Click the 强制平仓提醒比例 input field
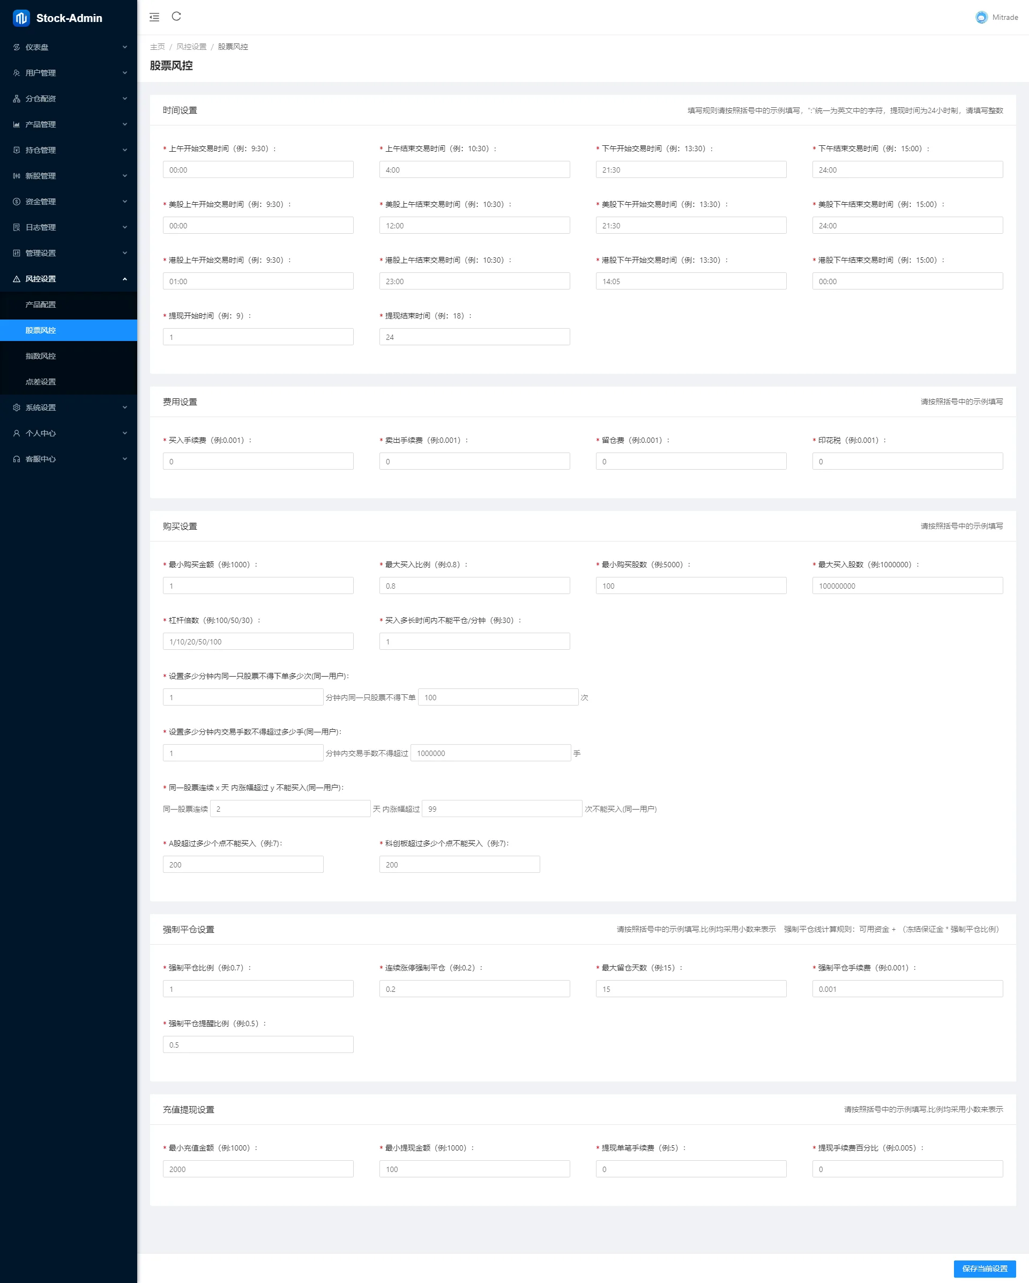Image resolution: width=1029 pixels, height=1283 pixels. point(258,1044)
